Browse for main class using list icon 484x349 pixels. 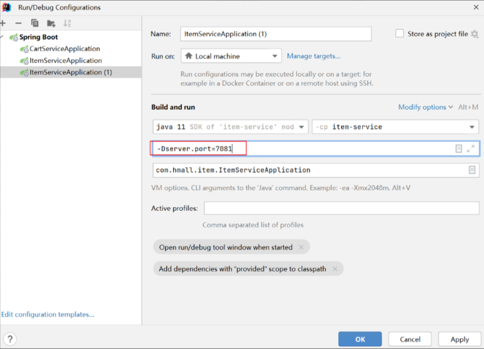(471, 170)
